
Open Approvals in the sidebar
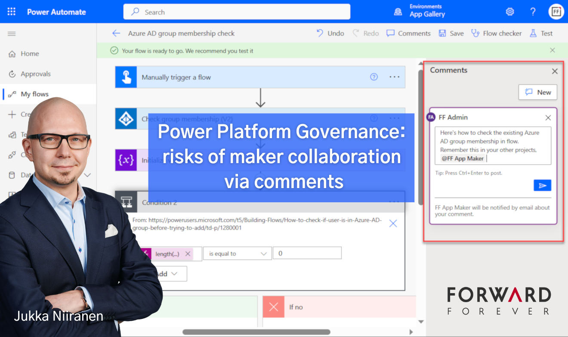[30, 74]
